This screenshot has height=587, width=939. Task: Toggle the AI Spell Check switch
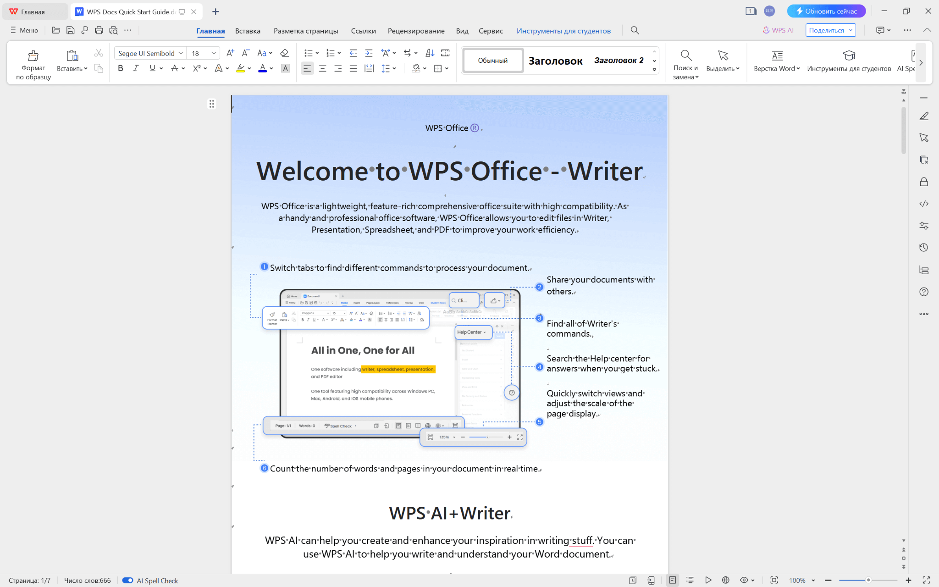point(127,581)
